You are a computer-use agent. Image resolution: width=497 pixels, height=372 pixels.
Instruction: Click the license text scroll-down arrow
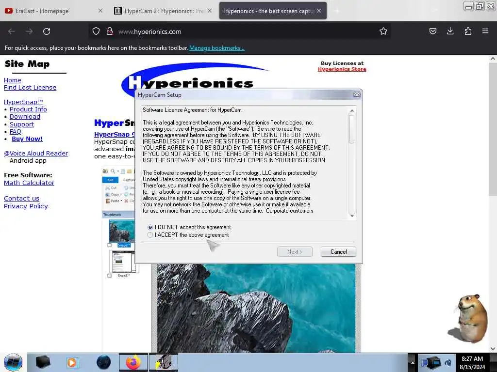[x=351, y=216]
